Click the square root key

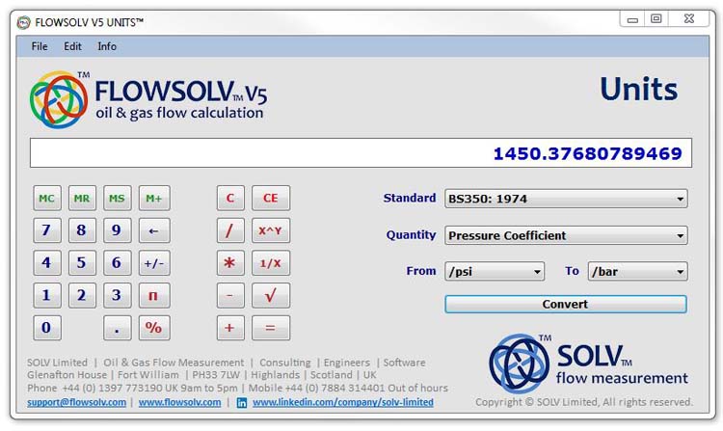[271, 295]
